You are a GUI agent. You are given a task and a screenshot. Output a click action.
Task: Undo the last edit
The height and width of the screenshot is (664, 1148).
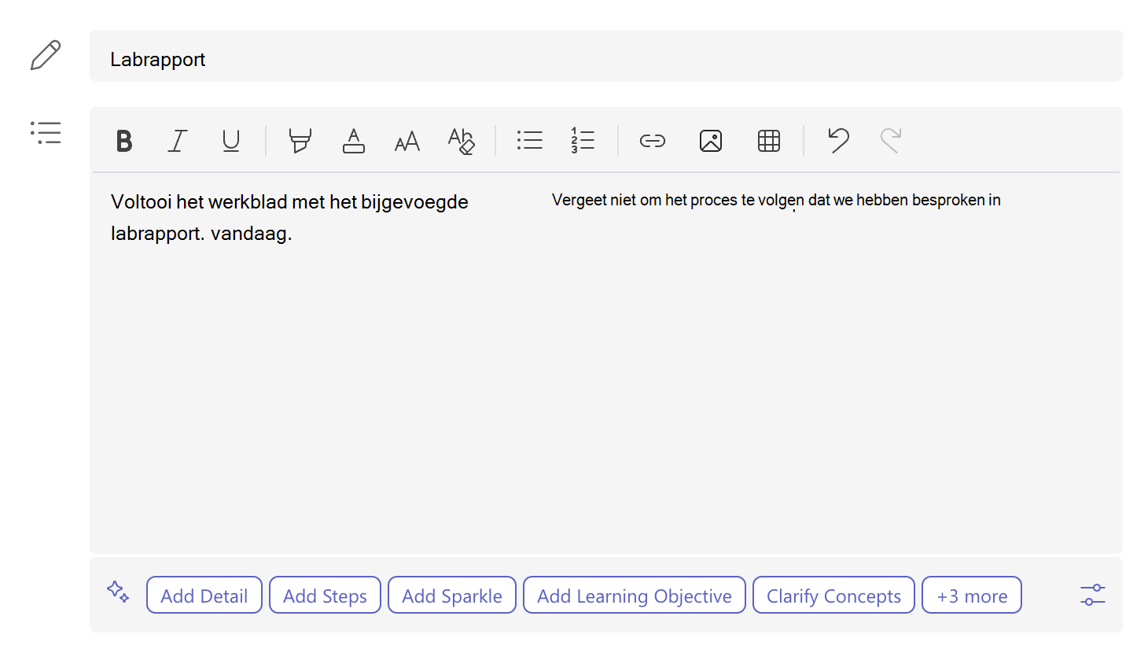pos(838,140)
